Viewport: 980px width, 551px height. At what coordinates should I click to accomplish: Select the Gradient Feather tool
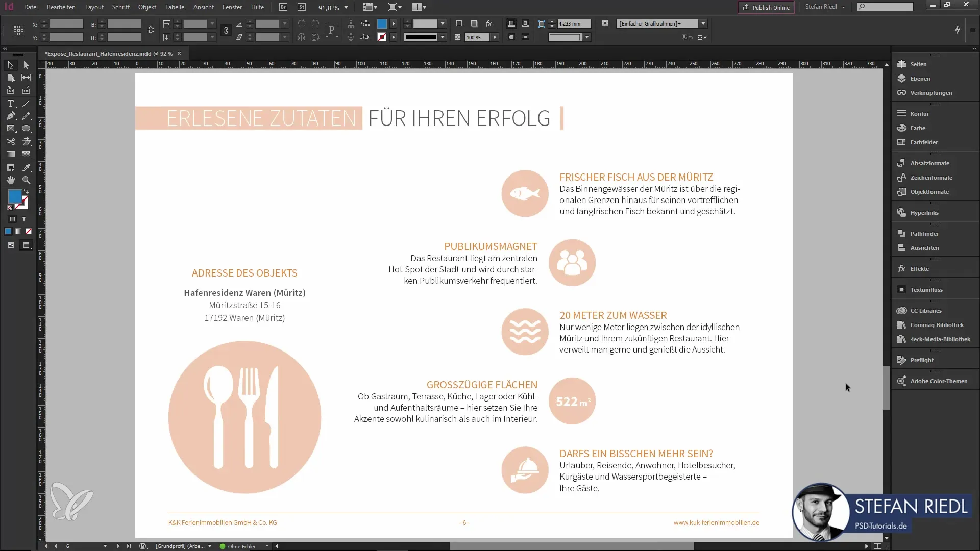(x=26, y=154)
